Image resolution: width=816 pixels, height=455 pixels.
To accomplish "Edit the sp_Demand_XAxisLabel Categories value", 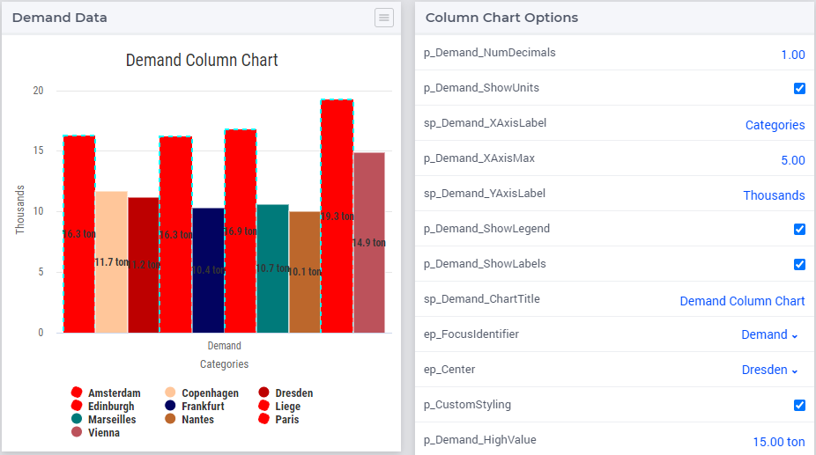I will coord(775,125).
